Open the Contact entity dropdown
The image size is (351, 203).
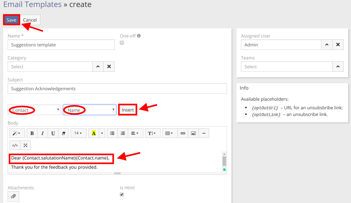(34, 110)
